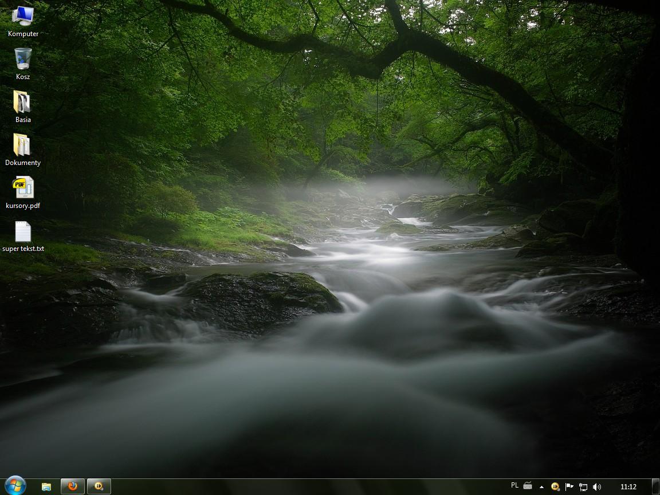Select the Basia folder icon
Image resolution: width=660 pixels, height=495 pixels.
23,102
